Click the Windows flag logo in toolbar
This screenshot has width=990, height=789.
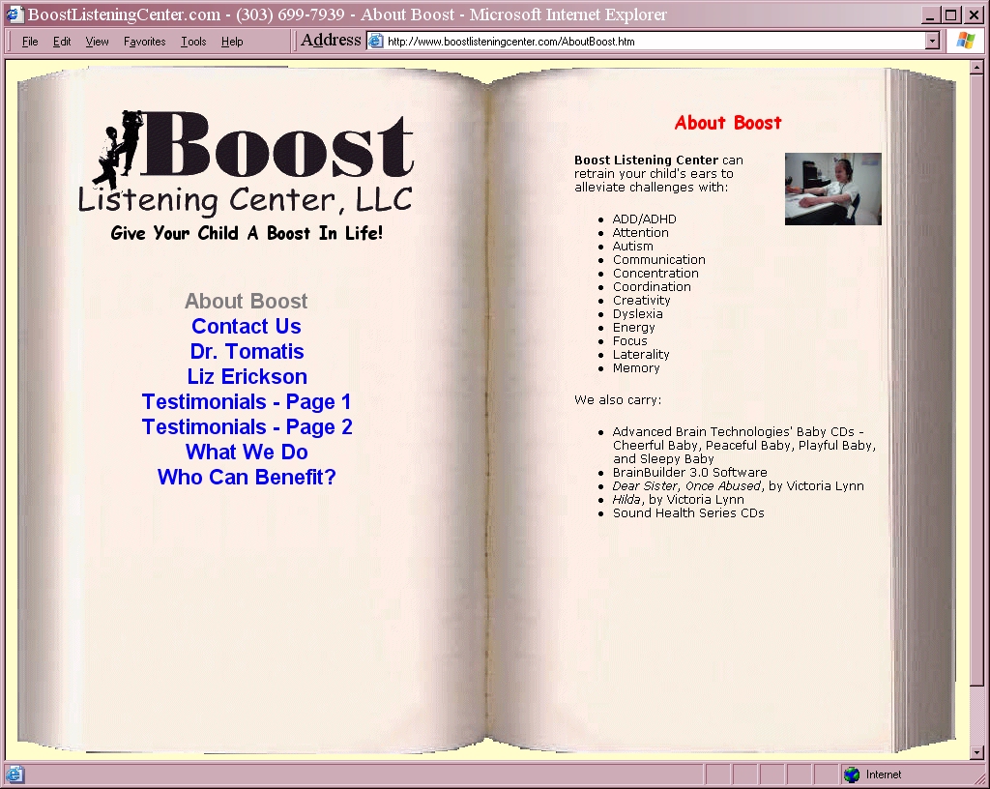tap(965, 41)
